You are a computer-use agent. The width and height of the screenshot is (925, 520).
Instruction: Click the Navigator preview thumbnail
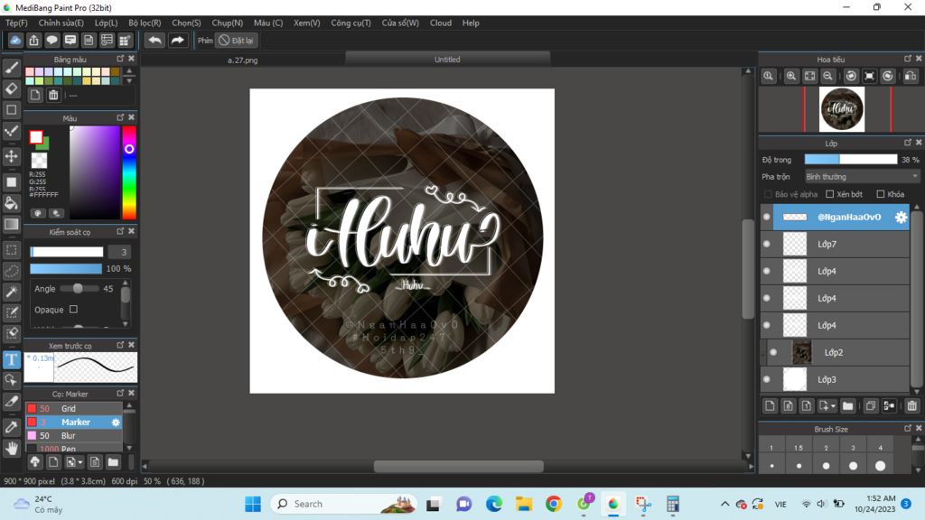tap(842, 109)
